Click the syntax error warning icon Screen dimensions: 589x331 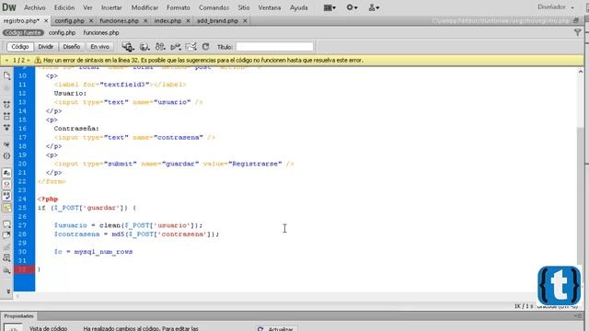tap(38, 60)
